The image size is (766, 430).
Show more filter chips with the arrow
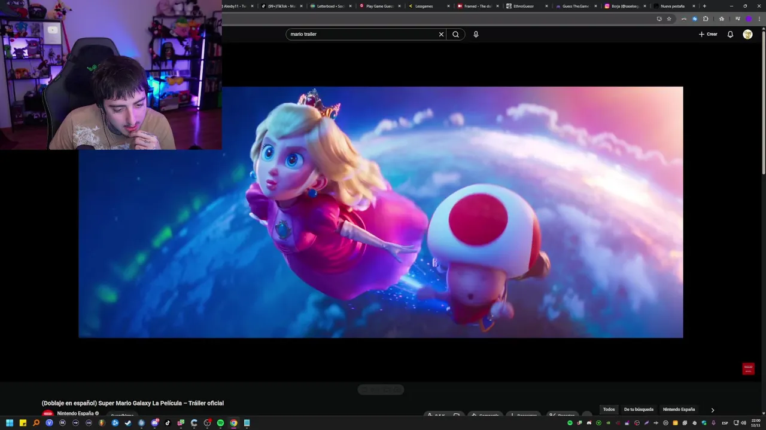(x=712, y=410)
